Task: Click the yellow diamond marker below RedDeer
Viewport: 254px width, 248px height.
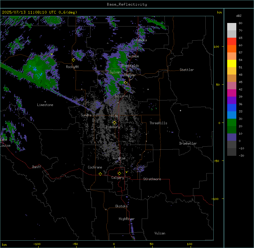Action: tap(126, 83)
